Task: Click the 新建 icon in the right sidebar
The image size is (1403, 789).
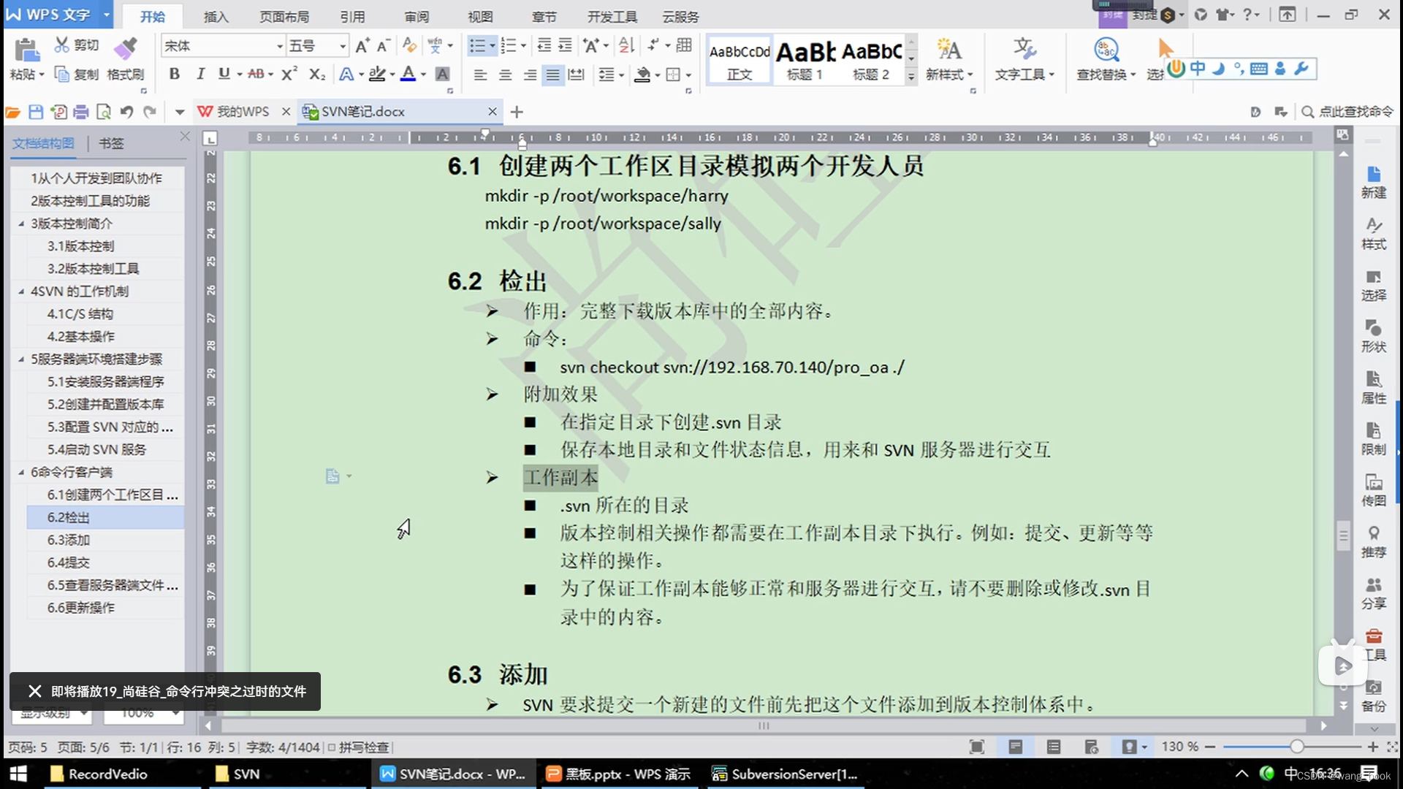Action: tap(1374, 179)
